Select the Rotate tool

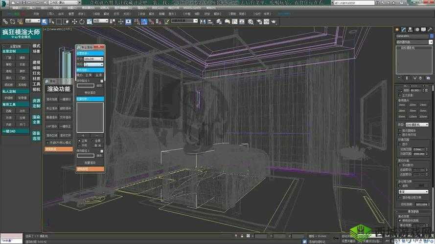[x=82, y=21]
